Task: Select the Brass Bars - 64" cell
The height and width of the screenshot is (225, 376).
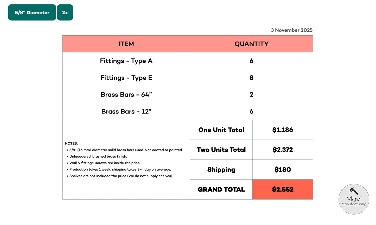Action: coord(126,94)
